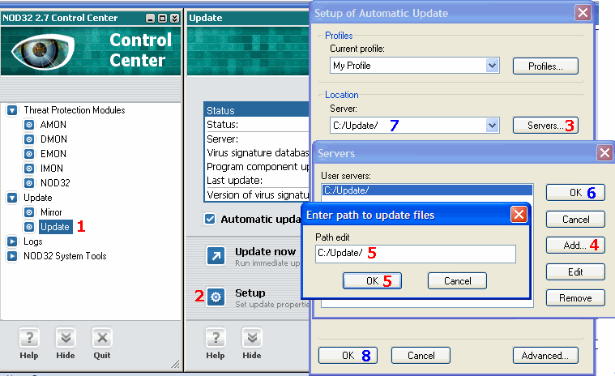Close the Servers dialog
The width and height of the screenshot is (615, 376).
604,153
